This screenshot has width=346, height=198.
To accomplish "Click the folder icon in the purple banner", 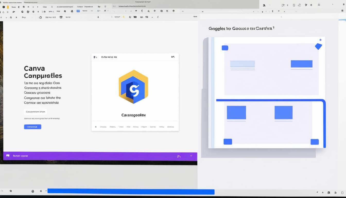I will [7, 155].
